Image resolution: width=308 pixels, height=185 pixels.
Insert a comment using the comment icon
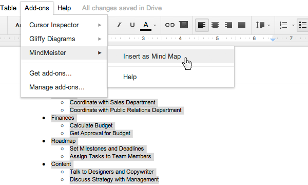(184, 25)
